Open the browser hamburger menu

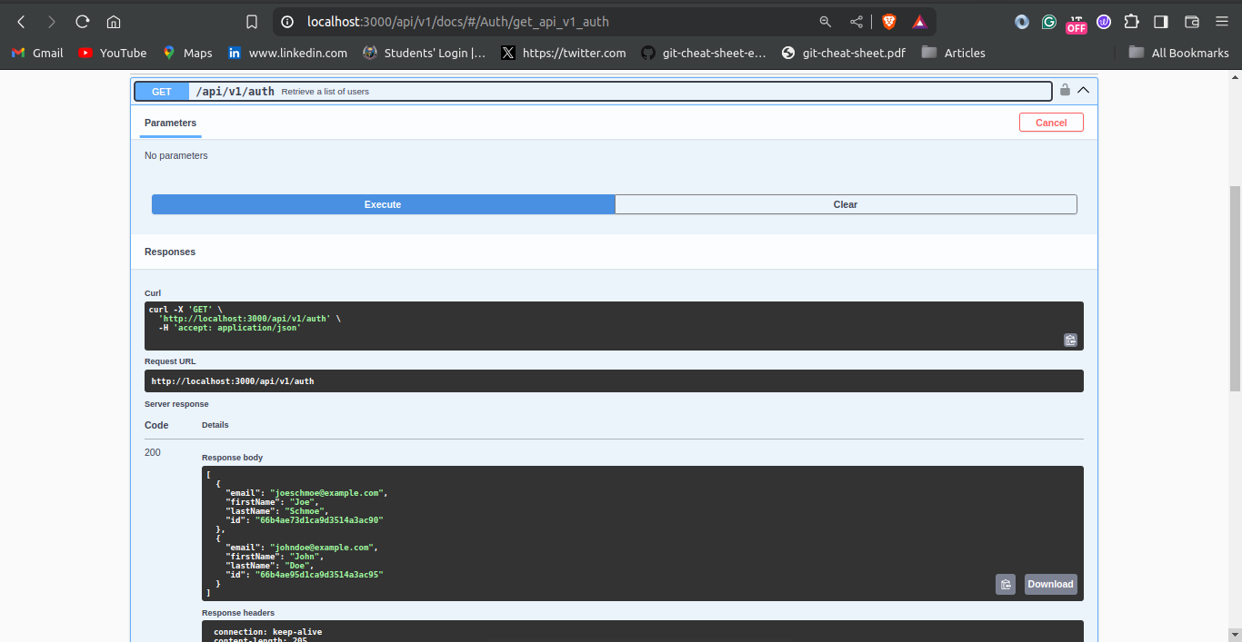(x=1221, y=22)
